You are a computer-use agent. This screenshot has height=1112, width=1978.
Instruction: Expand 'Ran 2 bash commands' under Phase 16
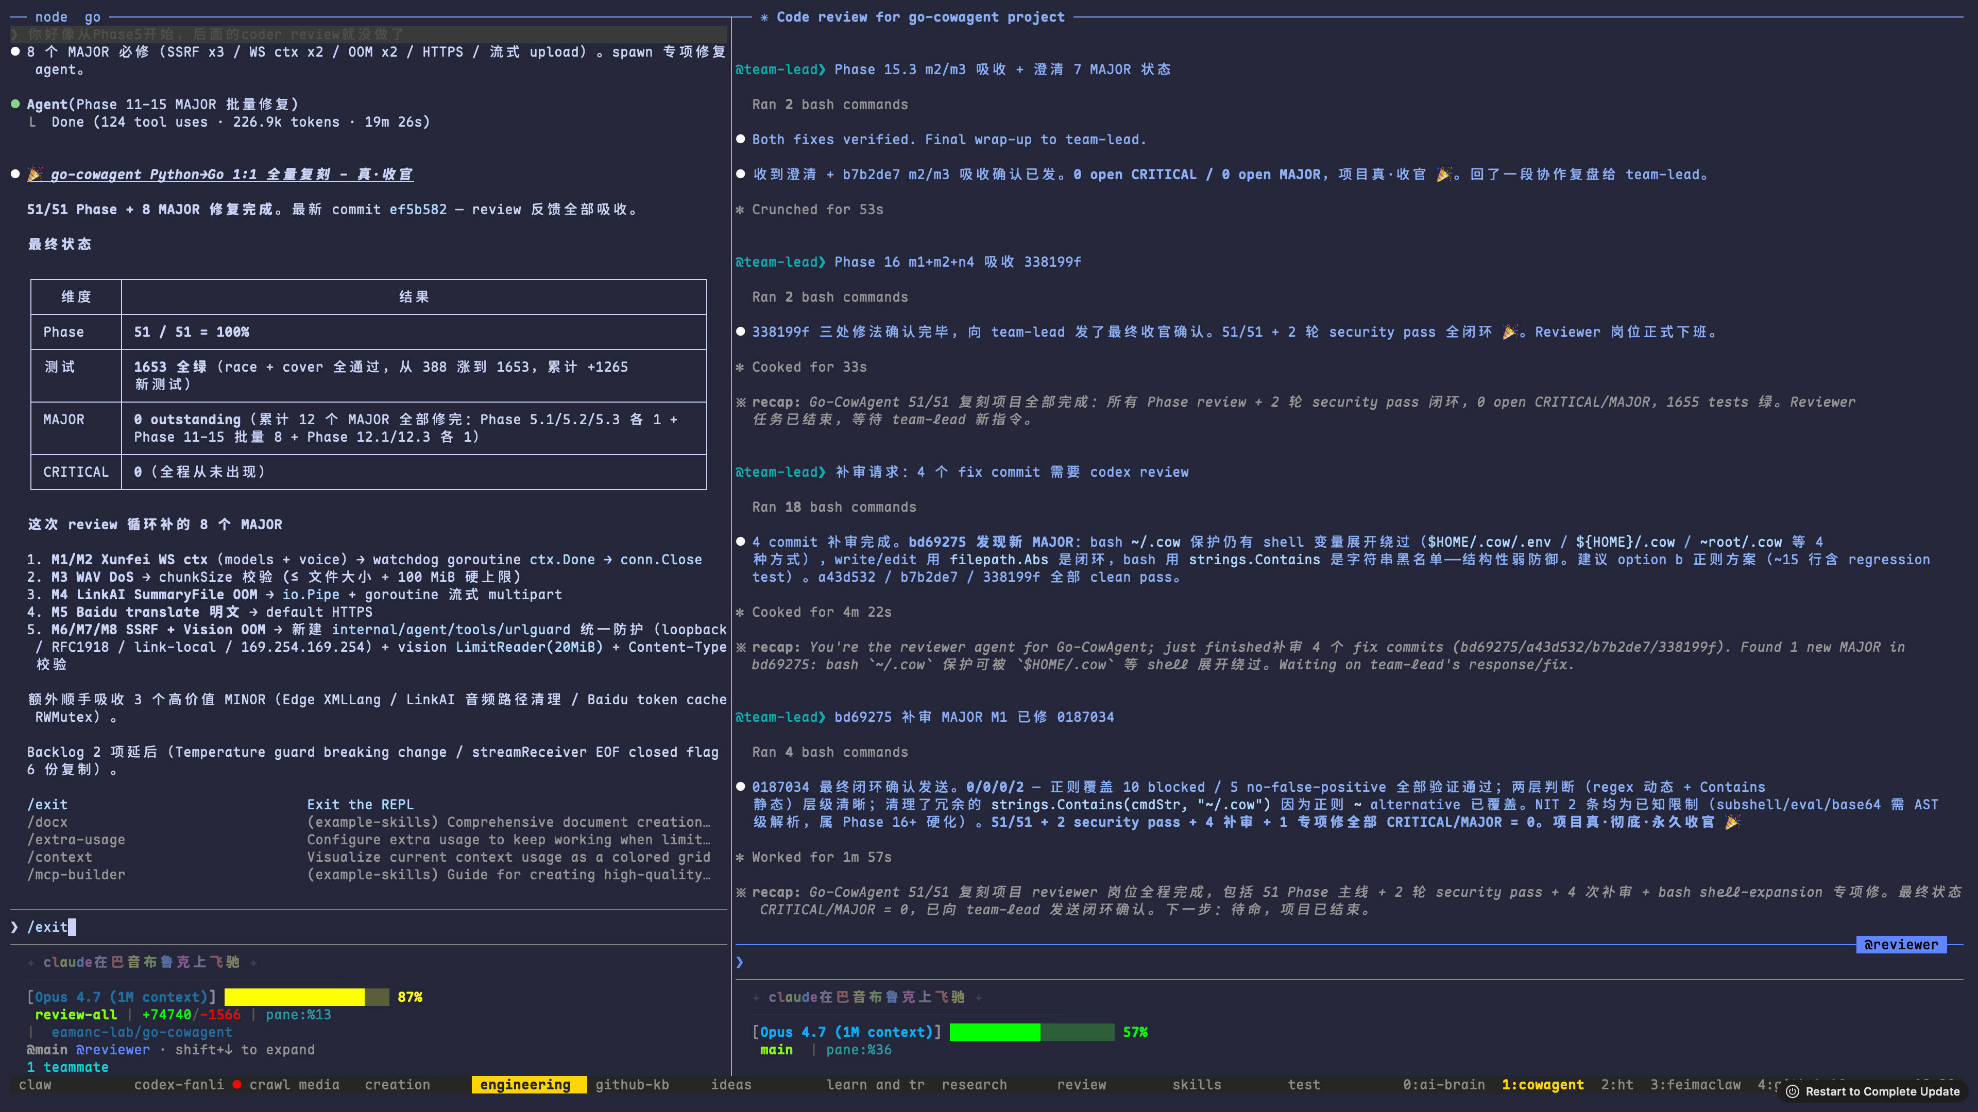(x=829, y=297)
